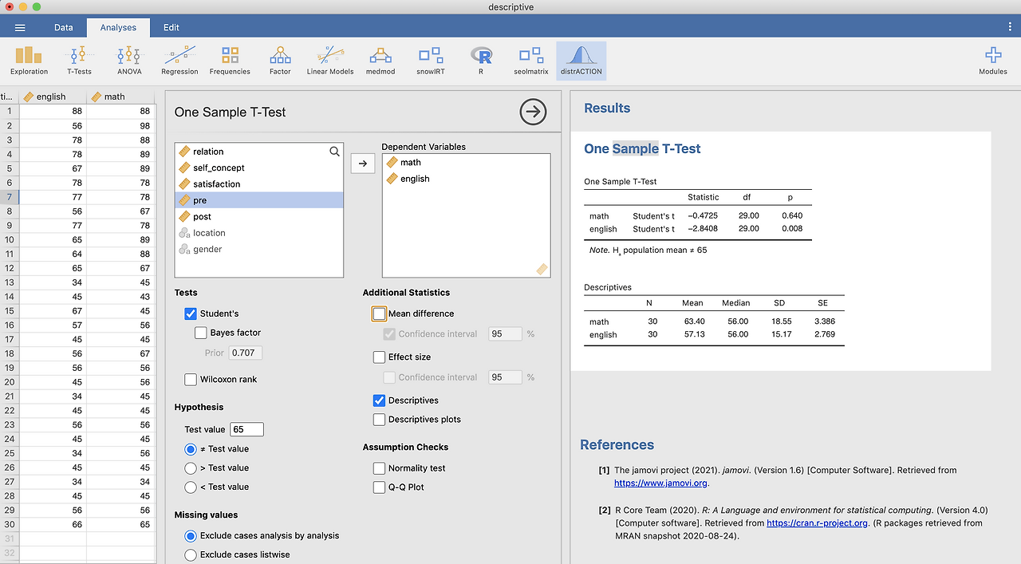Switch to the Edit tab

[x=171, y=27]
